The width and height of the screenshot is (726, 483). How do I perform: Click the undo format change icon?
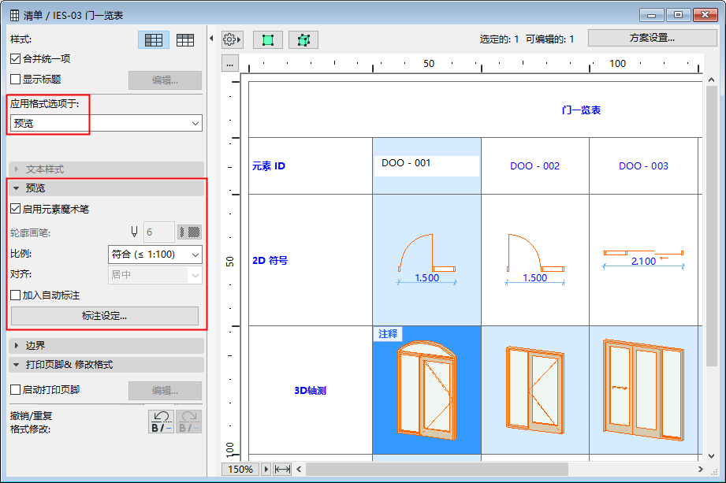click(x=161, y=422)
